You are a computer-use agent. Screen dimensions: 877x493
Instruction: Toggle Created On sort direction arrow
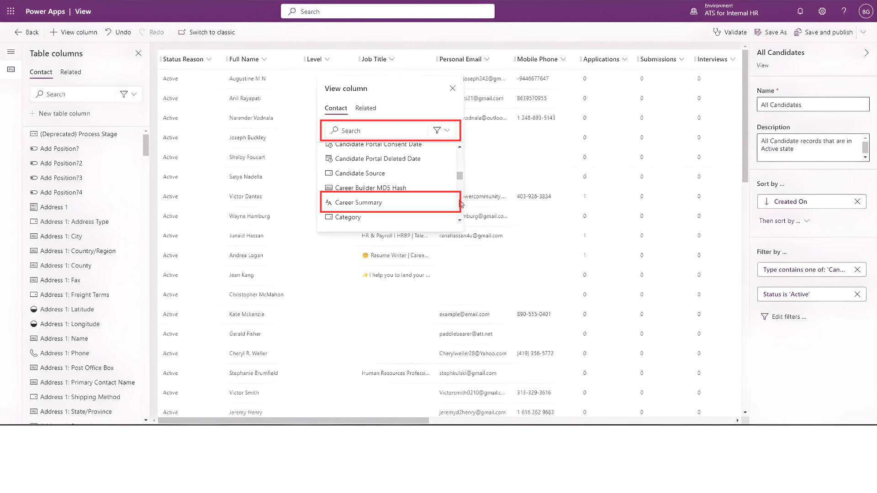coord(766,202)
